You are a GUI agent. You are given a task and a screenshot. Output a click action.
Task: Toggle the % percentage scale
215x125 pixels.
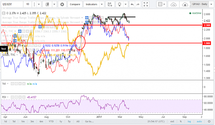pos(181,122)
